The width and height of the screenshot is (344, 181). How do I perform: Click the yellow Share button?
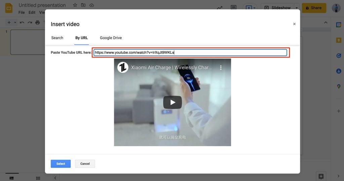314,8
